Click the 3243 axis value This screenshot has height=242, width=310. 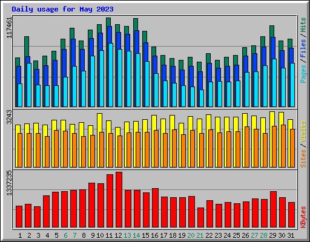pos(9,117)
